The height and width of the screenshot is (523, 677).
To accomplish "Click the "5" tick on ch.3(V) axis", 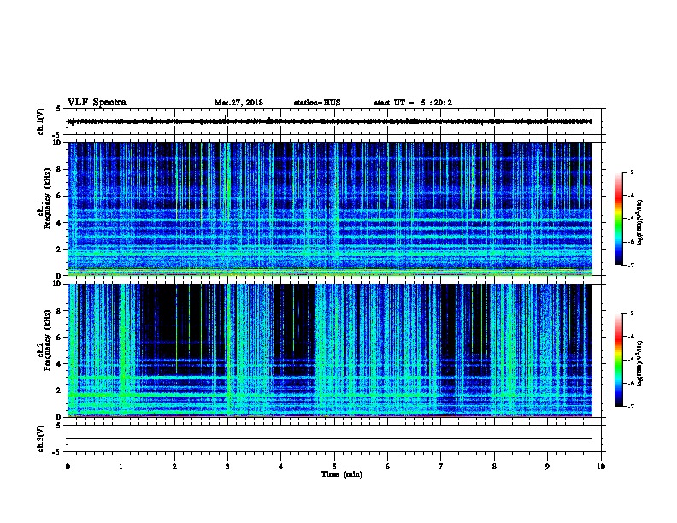I will click(58, 425).
